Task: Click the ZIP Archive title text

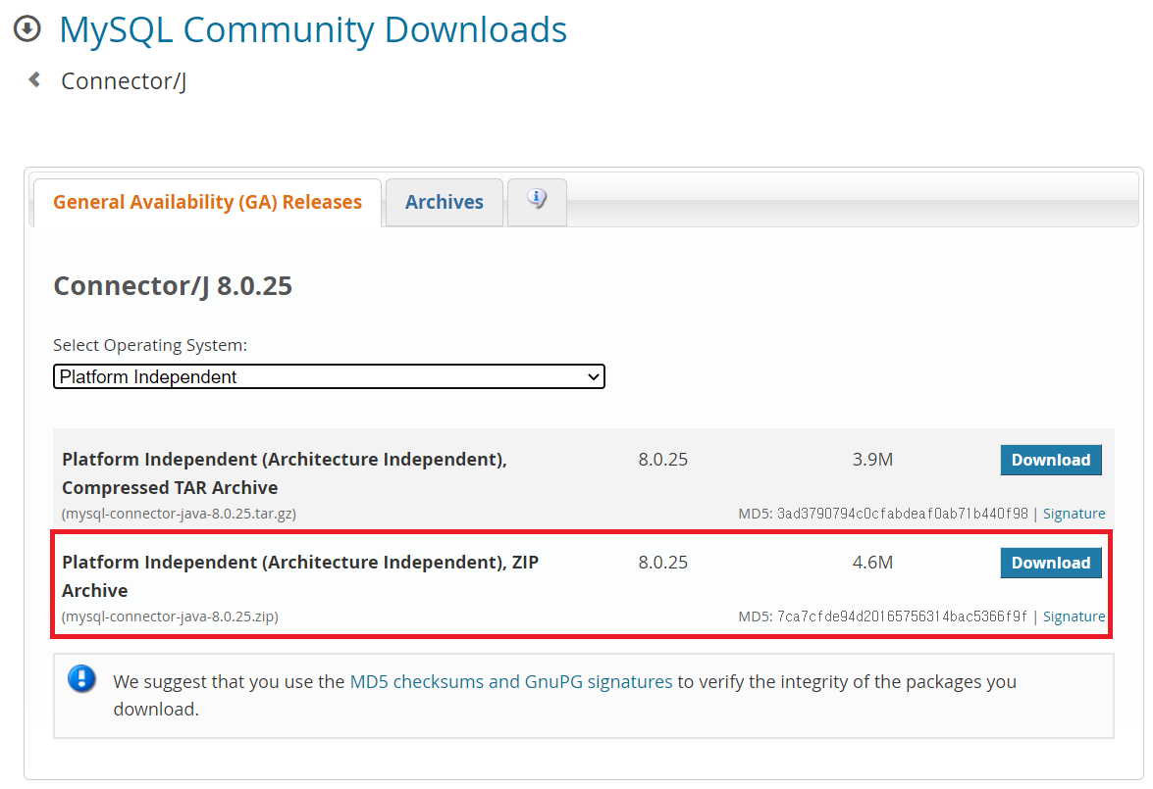Action: pyautogui.click(x=300, y=576)
